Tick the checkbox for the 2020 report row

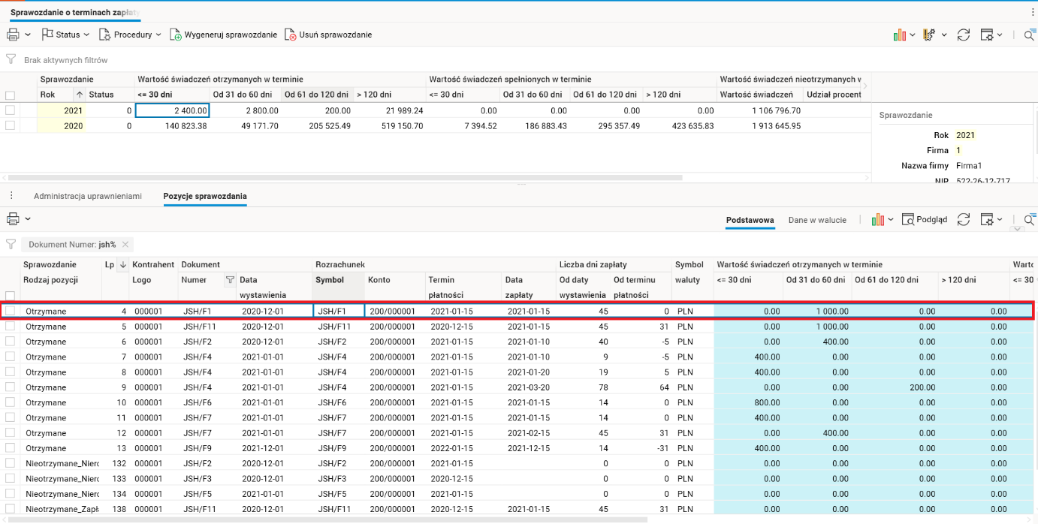(x=10, y=126)
